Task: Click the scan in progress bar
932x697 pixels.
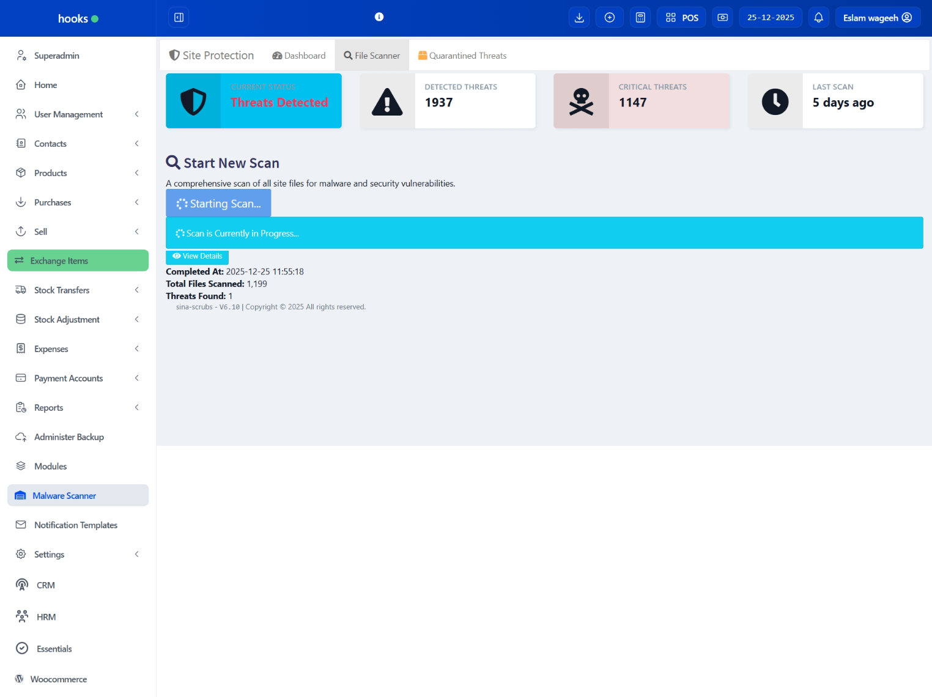Action: coord(544,233)
